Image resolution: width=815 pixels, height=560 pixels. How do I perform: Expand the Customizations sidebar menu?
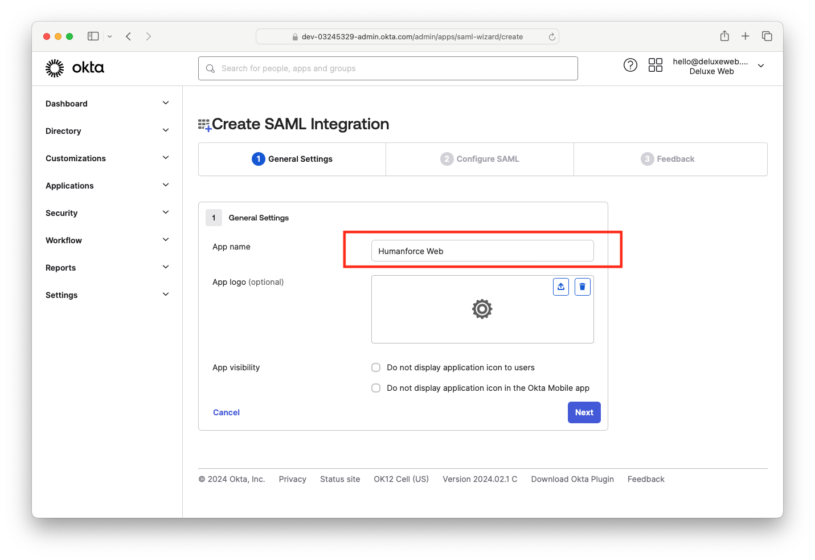[108, 158]
